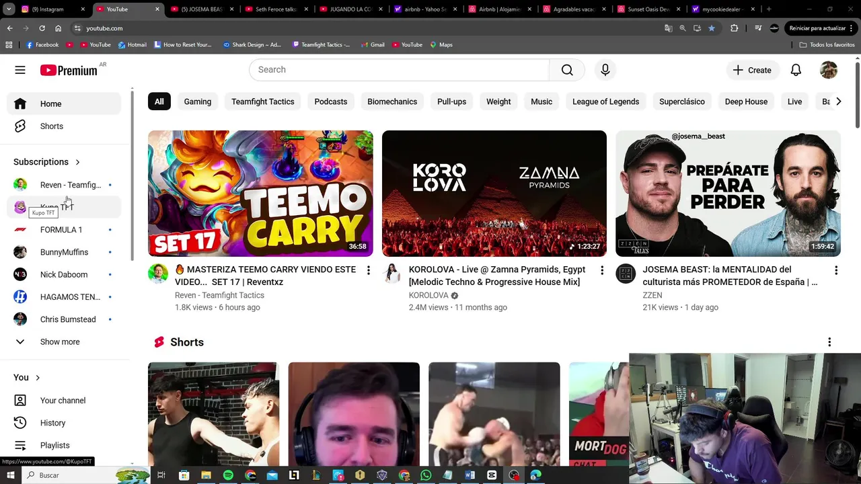Click browser home button

coord(59,28)
